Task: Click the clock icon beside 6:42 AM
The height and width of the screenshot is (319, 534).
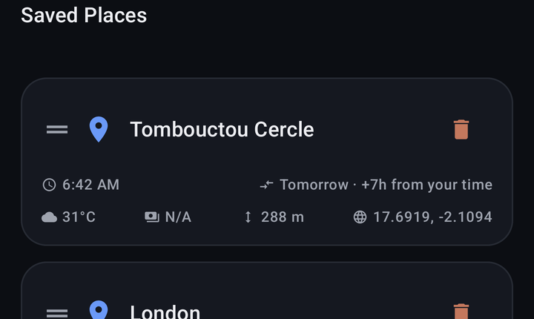Action: coord(50,185)
